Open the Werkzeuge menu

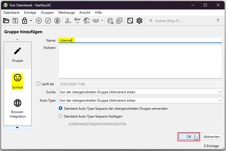[x=66, y=13]
